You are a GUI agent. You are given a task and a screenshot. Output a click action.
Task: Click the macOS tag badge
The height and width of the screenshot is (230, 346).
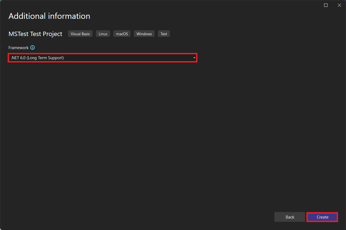coord(122,34)
